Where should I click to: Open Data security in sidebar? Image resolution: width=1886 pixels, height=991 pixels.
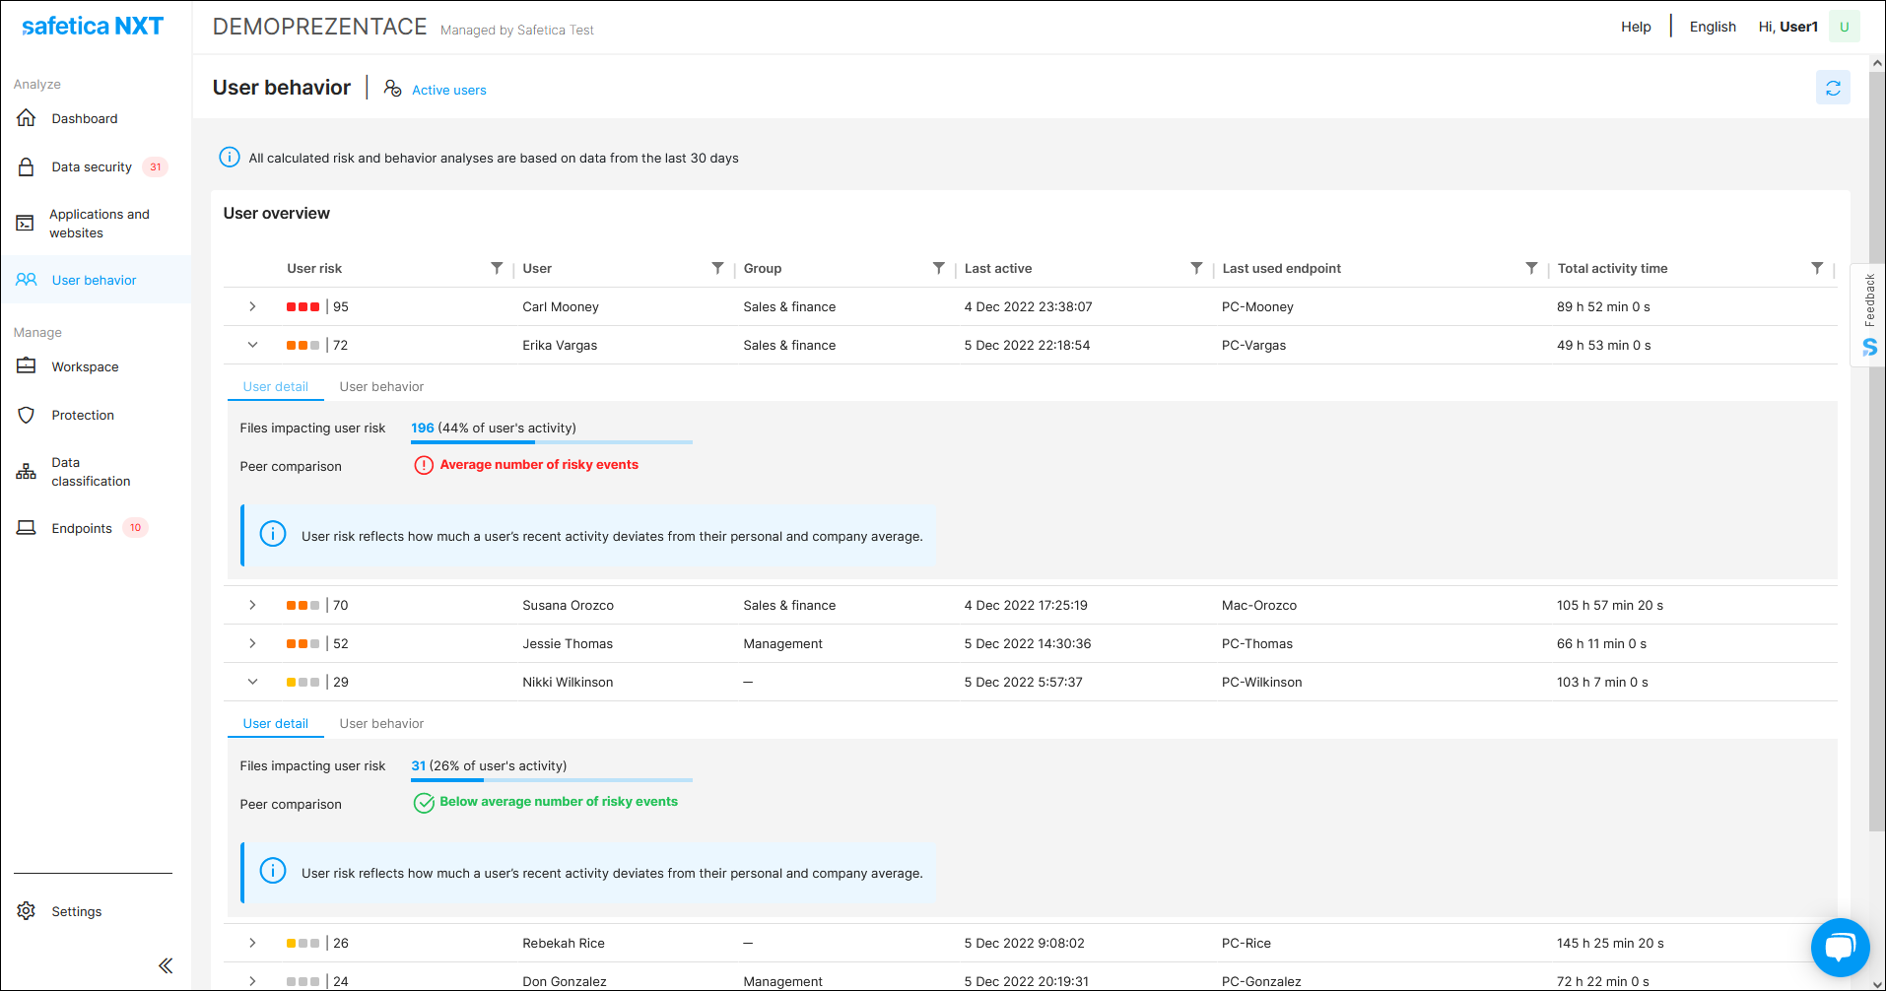[x=92, y=167]
